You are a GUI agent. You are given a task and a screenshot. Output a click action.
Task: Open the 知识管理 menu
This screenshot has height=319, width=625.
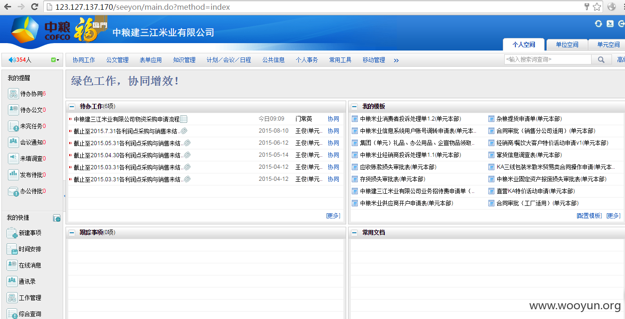[x=184, y=60]
